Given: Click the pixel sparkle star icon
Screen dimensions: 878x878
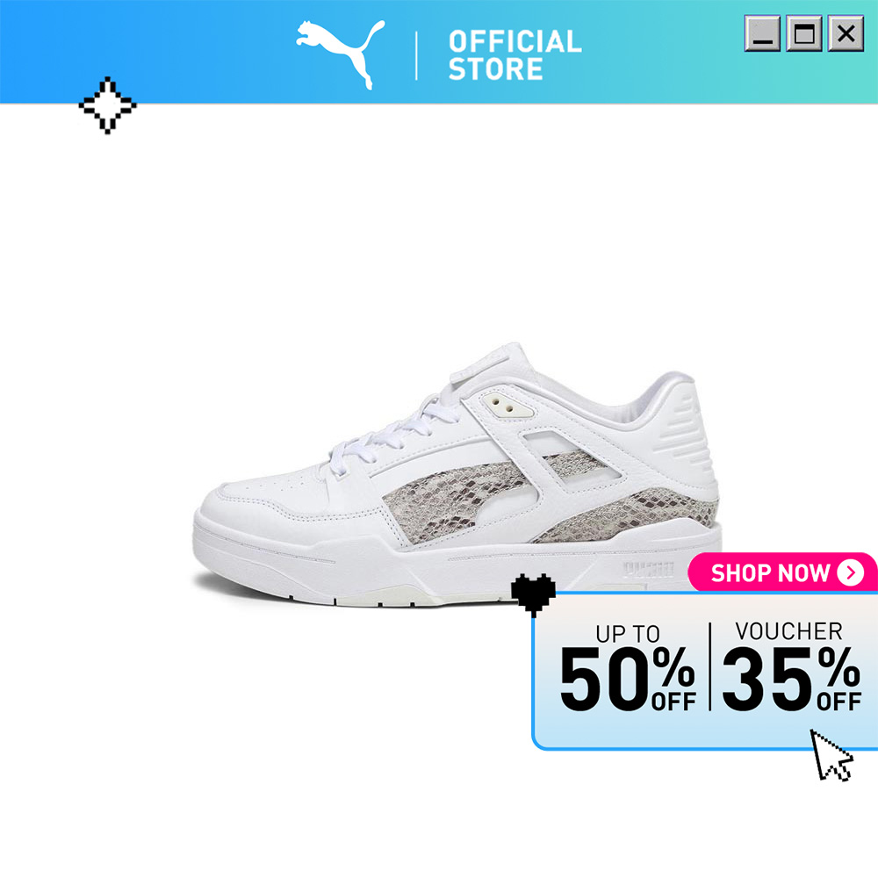Looking at the screenshot, I should click(x=107, y=105).
